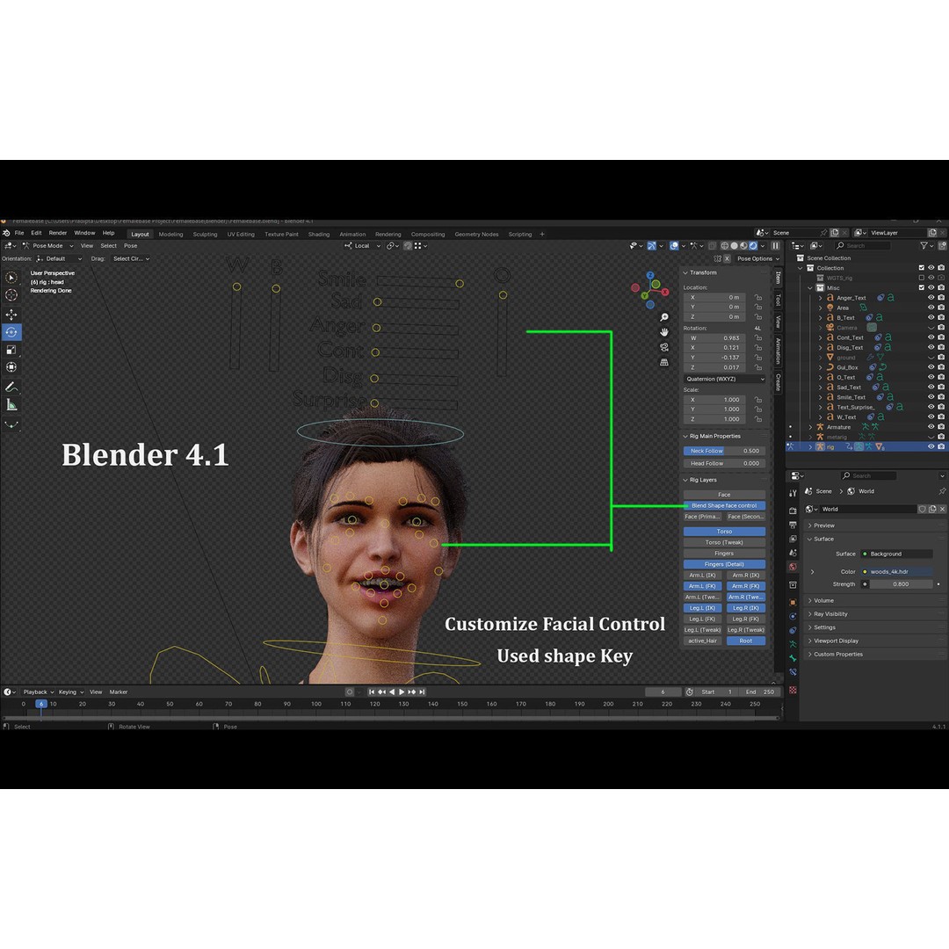Image resolution: width=949 pixels, height=949 pixels.
Task: Toggle the Root rig layer button
Action: pos(746,641)
